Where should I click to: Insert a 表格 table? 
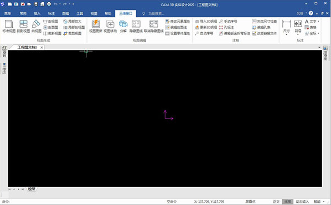pos(311,27)
